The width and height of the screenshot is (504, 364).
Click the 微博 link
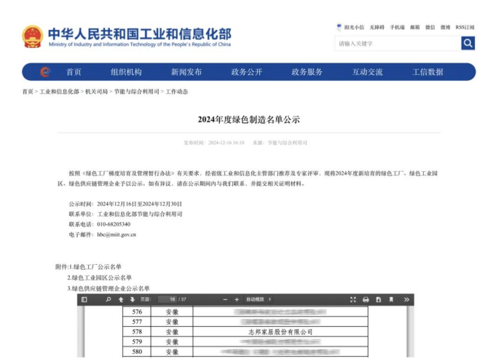[x=445, y=28]
